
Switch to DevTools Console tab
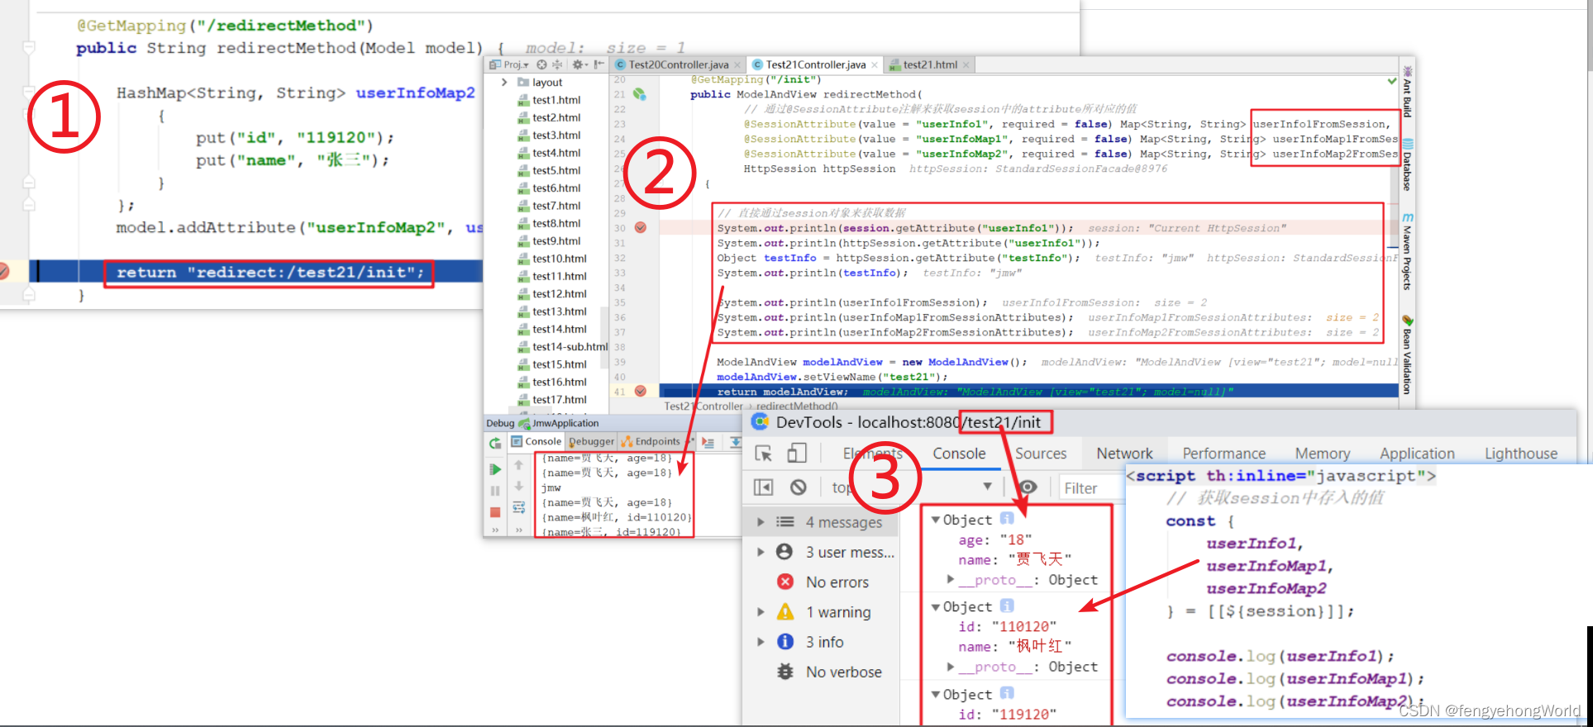tap(959, 454)
